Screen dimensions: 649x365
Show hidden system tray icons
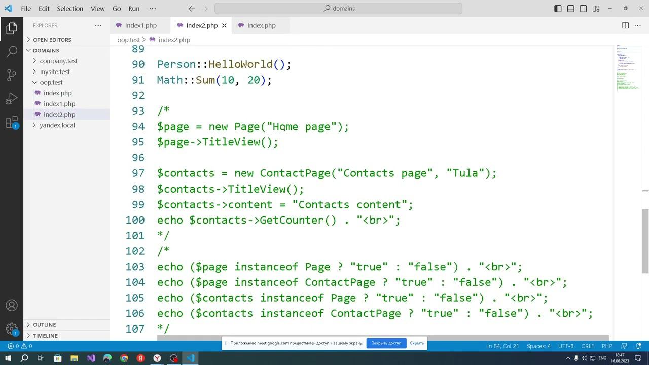(x=568, y=358)
